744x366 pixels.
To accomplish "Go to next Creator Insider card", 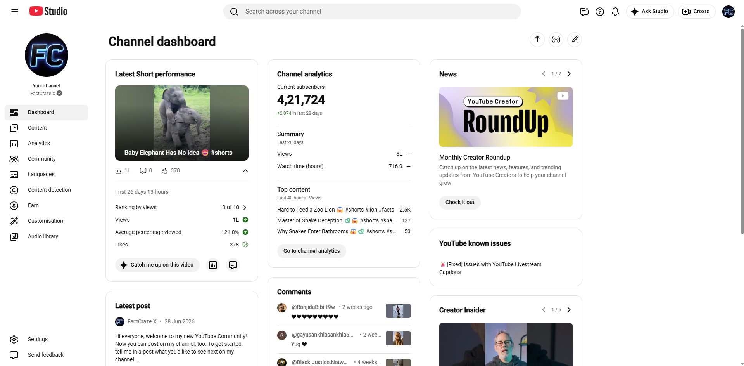I will pyautogui.click(x=569, y=310).
